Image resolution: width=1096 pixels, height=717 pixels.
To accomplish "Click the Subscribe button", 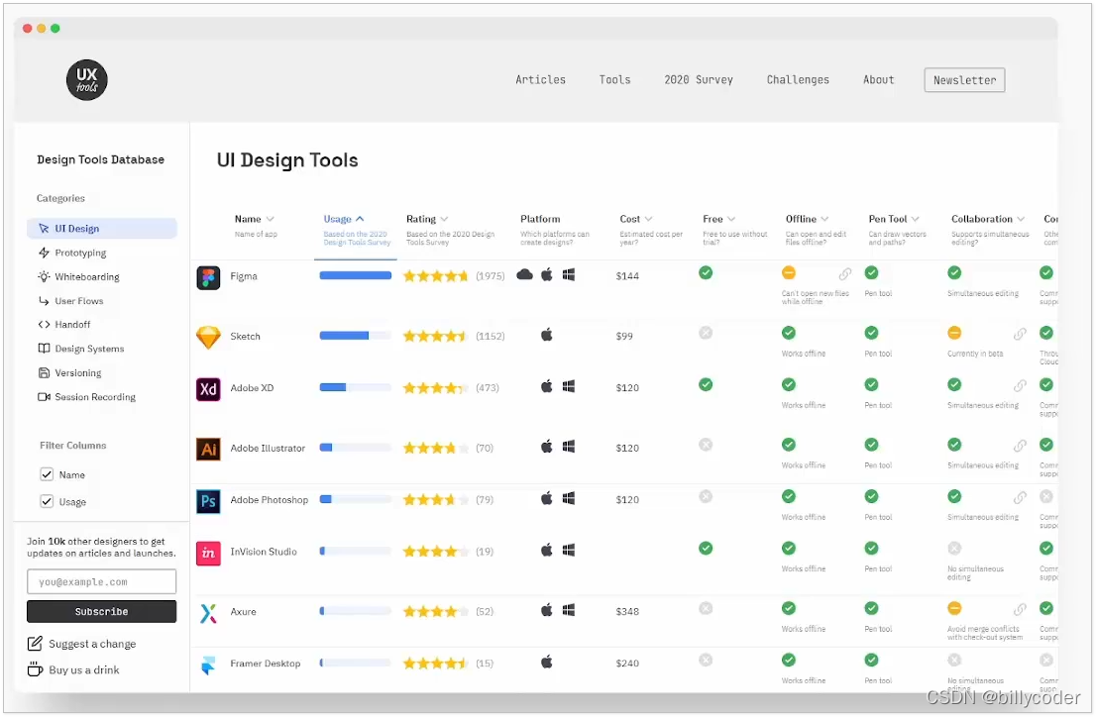I will 101,611.
